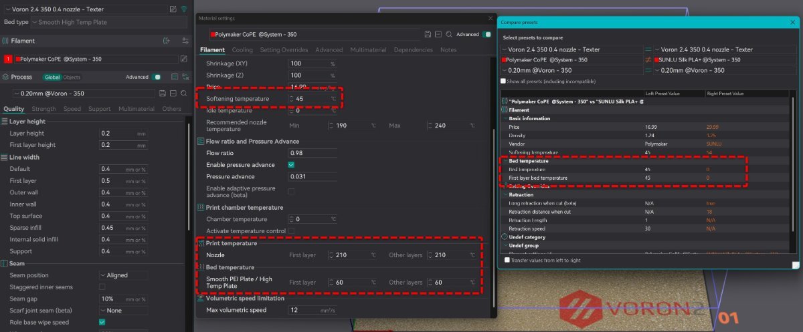Collapse the Retraction group in comparison

[505, 194]
